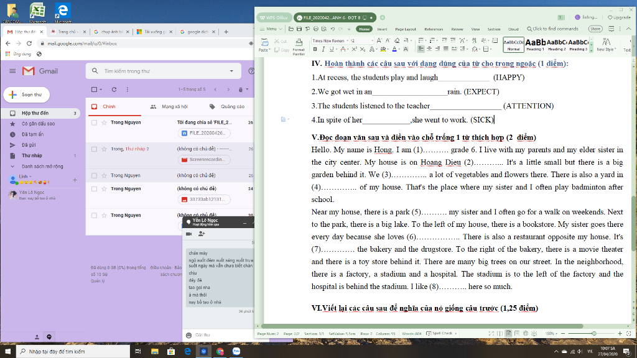637x358 pixels.
Task: Star the 'Tôi đang chia sẻ' email
Action: 105,122
